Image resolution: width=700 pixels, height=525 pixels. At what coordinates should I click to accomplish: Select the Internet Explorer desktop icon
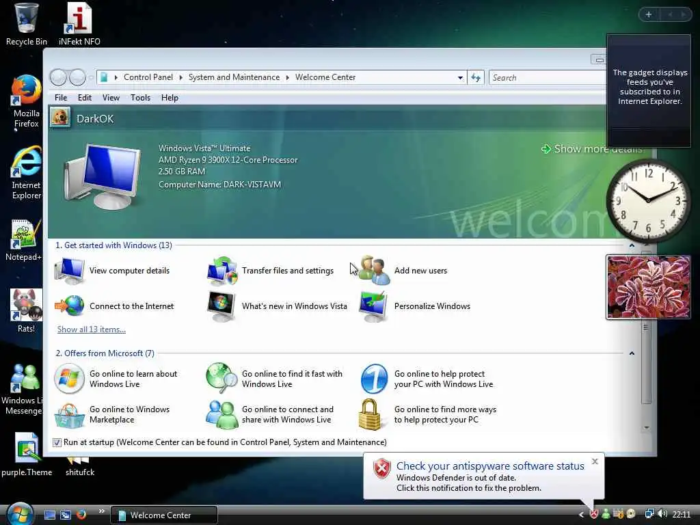[x=26, y=173]
